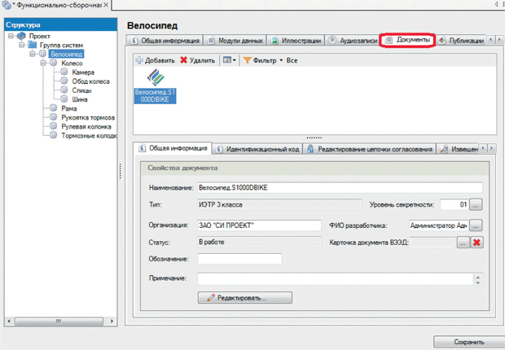The height and width of the screenshot is (350, 505).
Task: Collapse the Велосипед tree node
Action: click(x=33, y=54)
